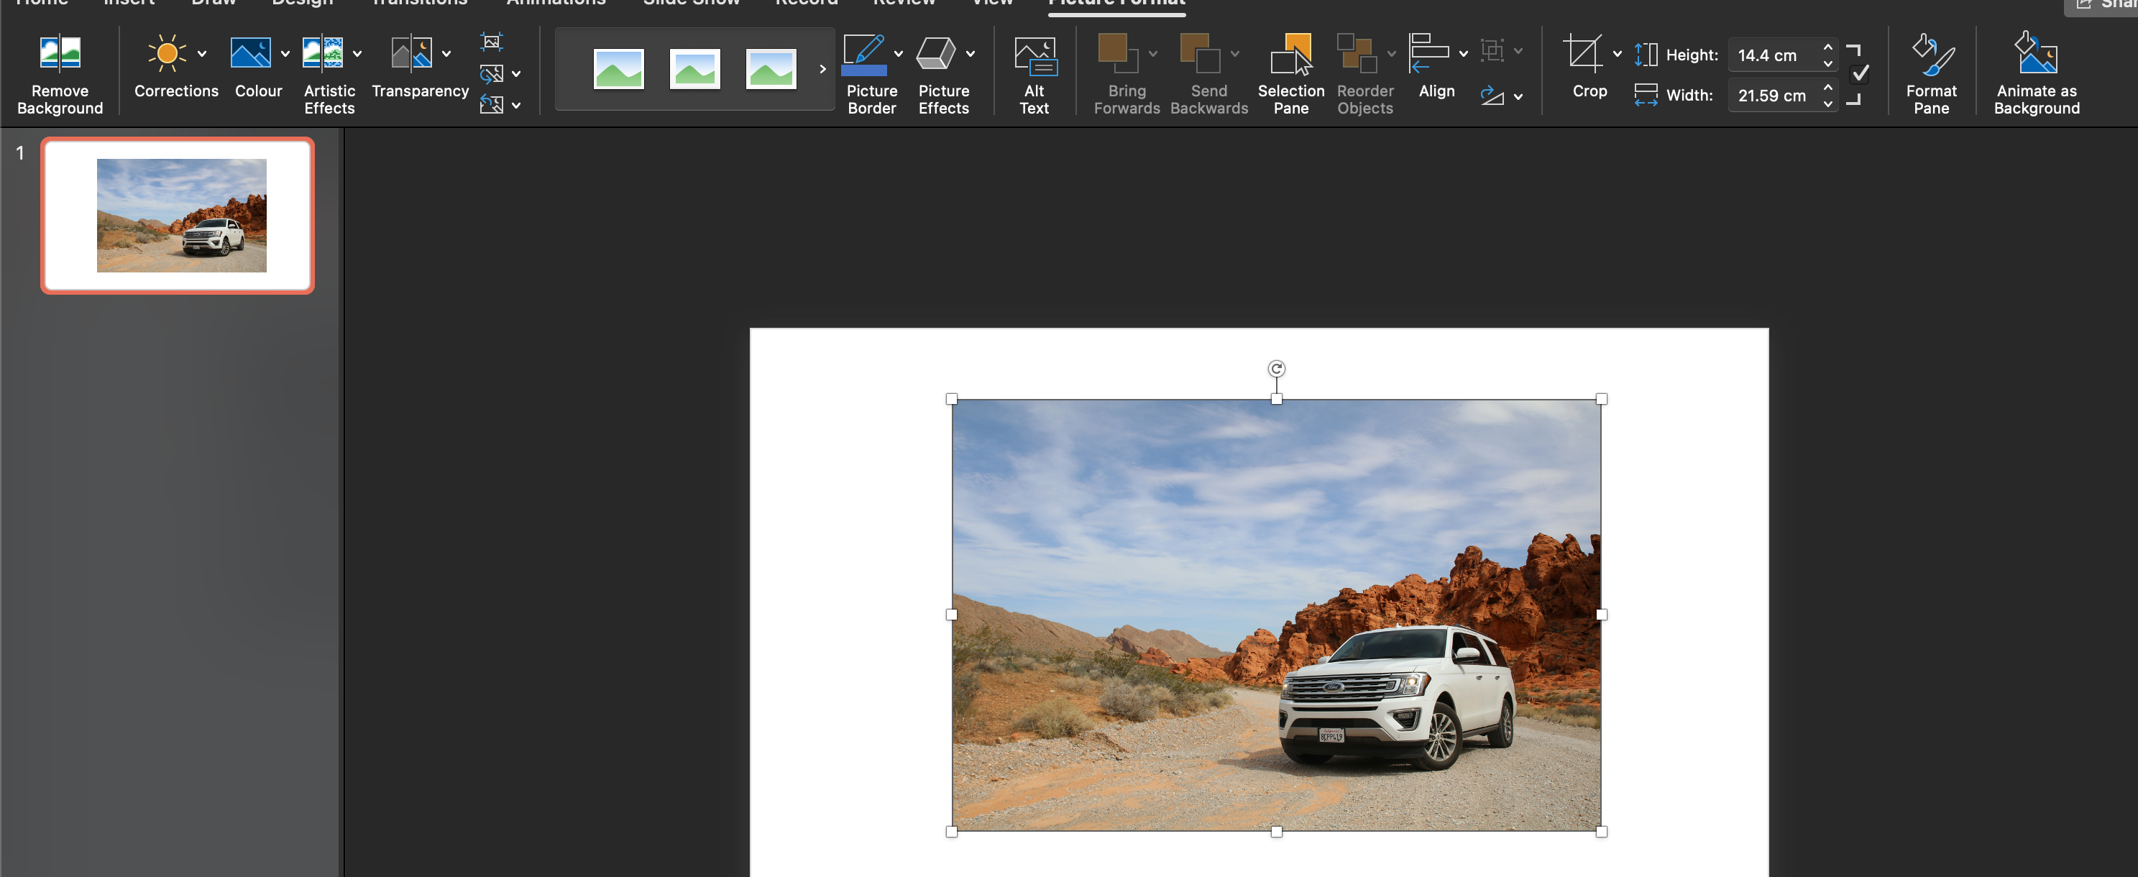Expand the Corrections dropdown arrow
The width and height of the screenshot is (2138, 877).
pyautogui.click(x=202, y=54)
